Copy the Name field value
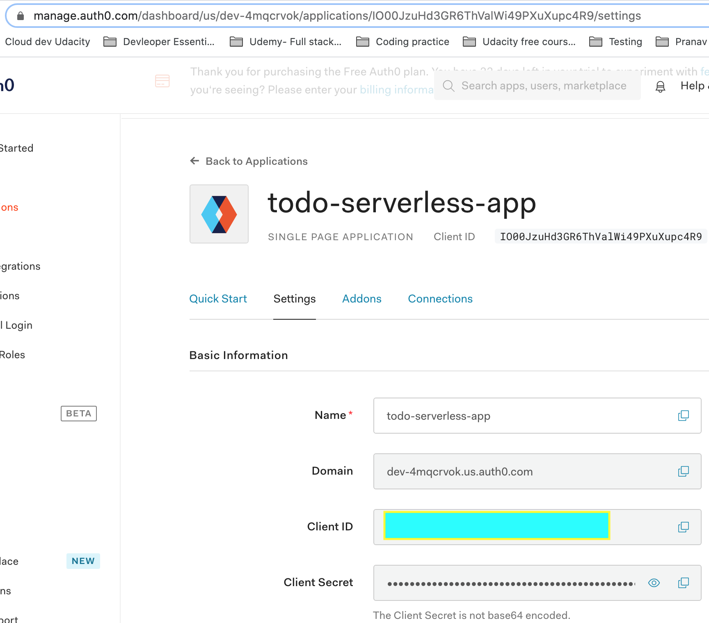This screenshot has height=623, width=709. coord(683,416)
